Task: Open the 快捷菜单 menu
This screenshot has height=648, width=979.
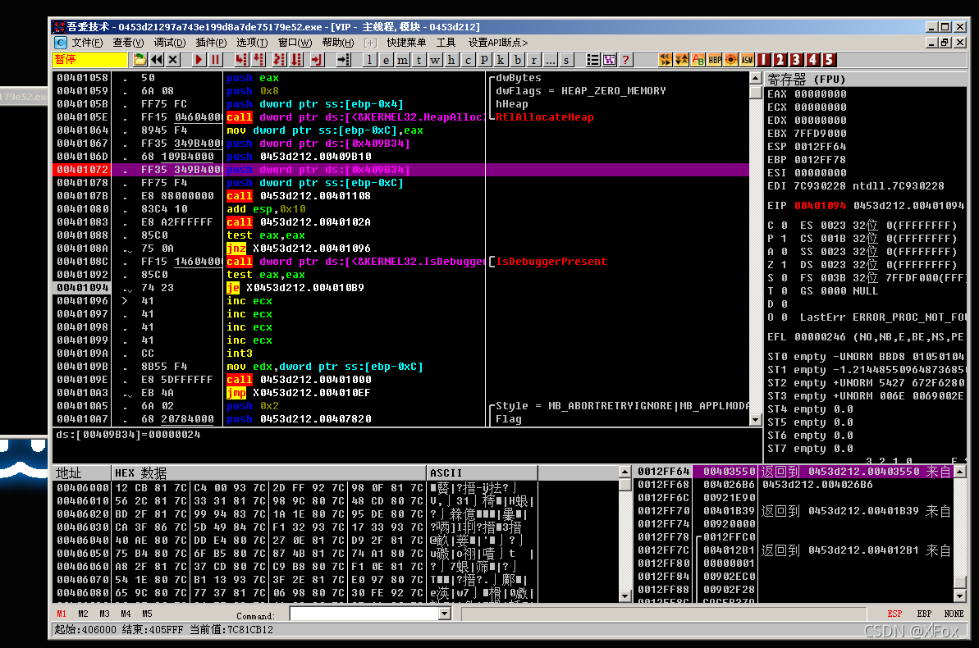Action: pyautogui.click(x=406, y=43)
